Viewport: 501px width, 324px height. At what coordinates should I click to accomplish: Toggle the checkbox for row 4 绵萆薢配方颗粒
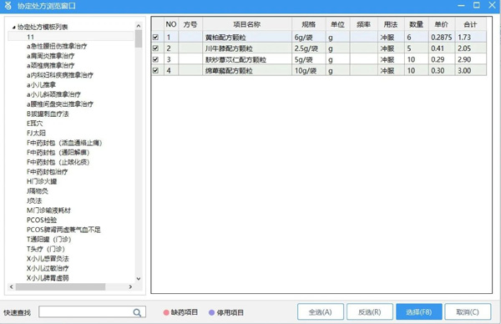(x=155, y=70)
